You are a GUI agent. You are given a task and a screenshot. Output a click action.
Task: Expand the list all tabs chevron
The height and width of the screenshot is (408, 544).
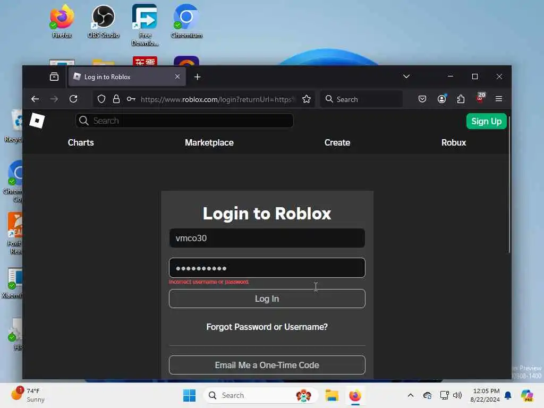(x=406, y=76)
